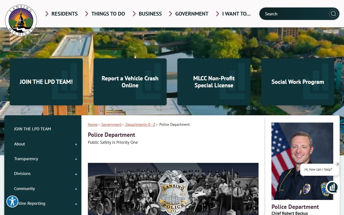Click the Lansing Michigan city seal logo
The height and width of the screenshot is (215, 344).
coord(21,20)
